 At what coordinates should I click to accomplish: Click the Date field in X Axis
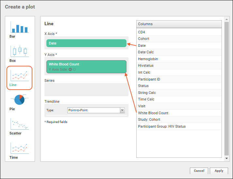pyautogui.click(x=86, y=43)
